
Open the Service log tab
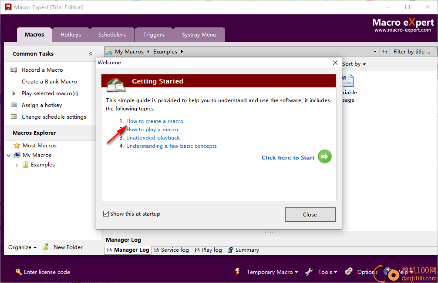pos(172,250)
